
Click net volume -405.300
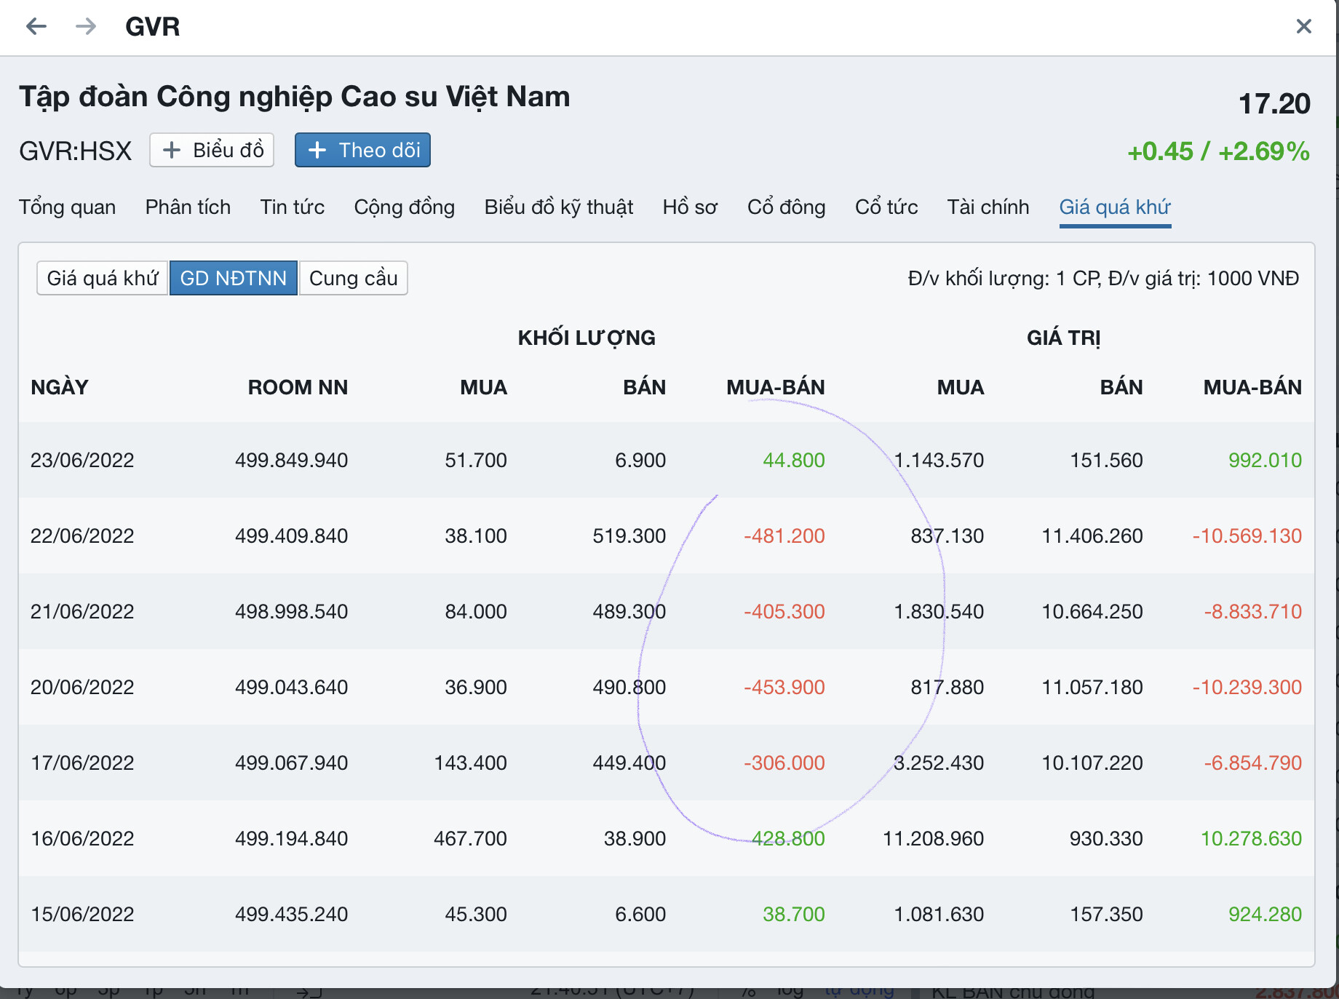pyautogui.click(x=784, y=611)
